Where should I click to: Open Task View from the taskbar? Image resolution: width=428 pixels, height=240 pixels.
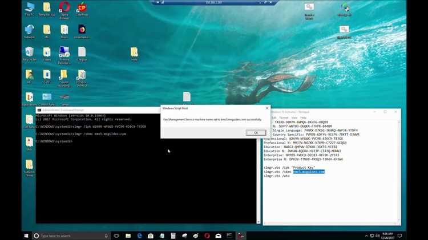coord(116,236)
